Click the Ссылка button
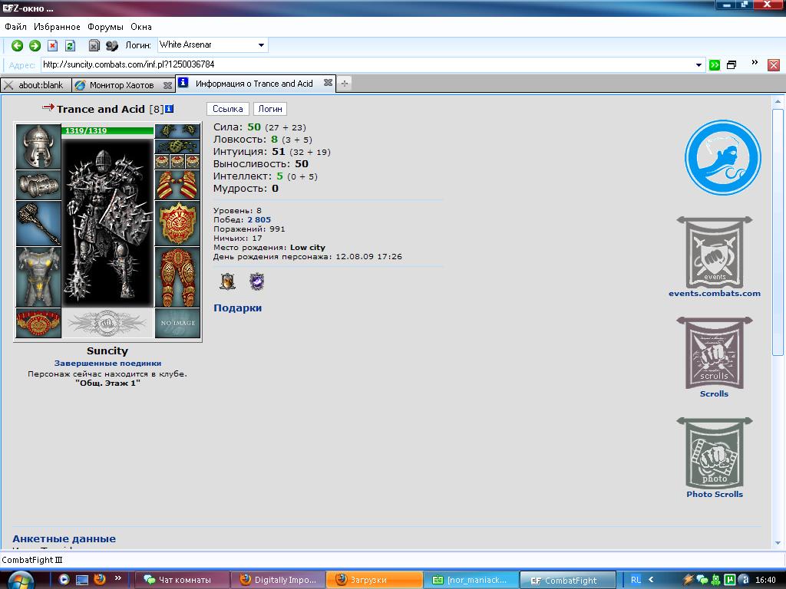 tap(227, 109)
